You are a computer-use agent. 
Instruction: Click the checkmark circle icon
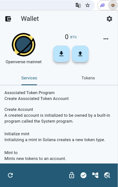83,175
